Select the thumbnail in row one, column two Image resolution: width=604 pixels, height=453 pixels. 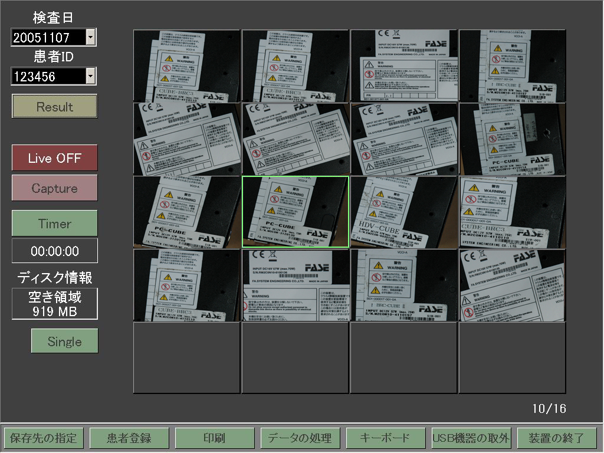click(x=296, y=66)
